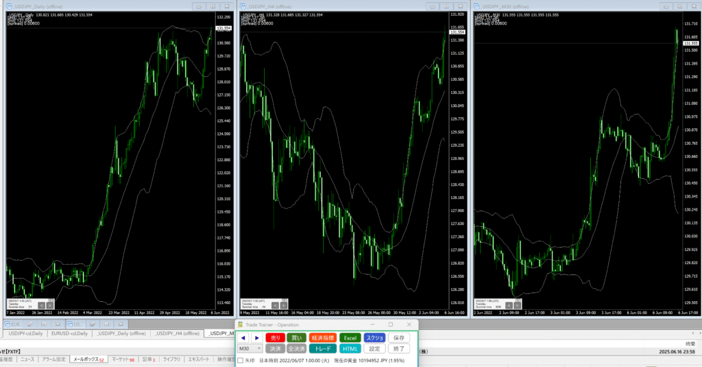The height and width of the screenshot is (367, 702).
Task: Maximize the _USDJPY_H4 chart window
Action: coord(446,6)
